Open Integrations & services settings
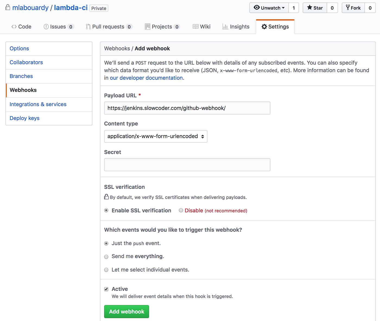 (49, 104)
